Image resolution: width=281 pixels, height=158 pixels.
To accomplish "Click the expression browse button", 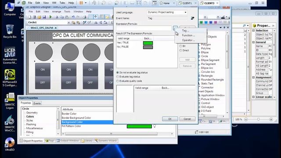I will tap(175, 28).
